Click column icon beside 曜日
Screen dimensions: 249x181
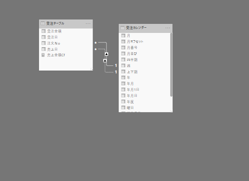(123, 108)
